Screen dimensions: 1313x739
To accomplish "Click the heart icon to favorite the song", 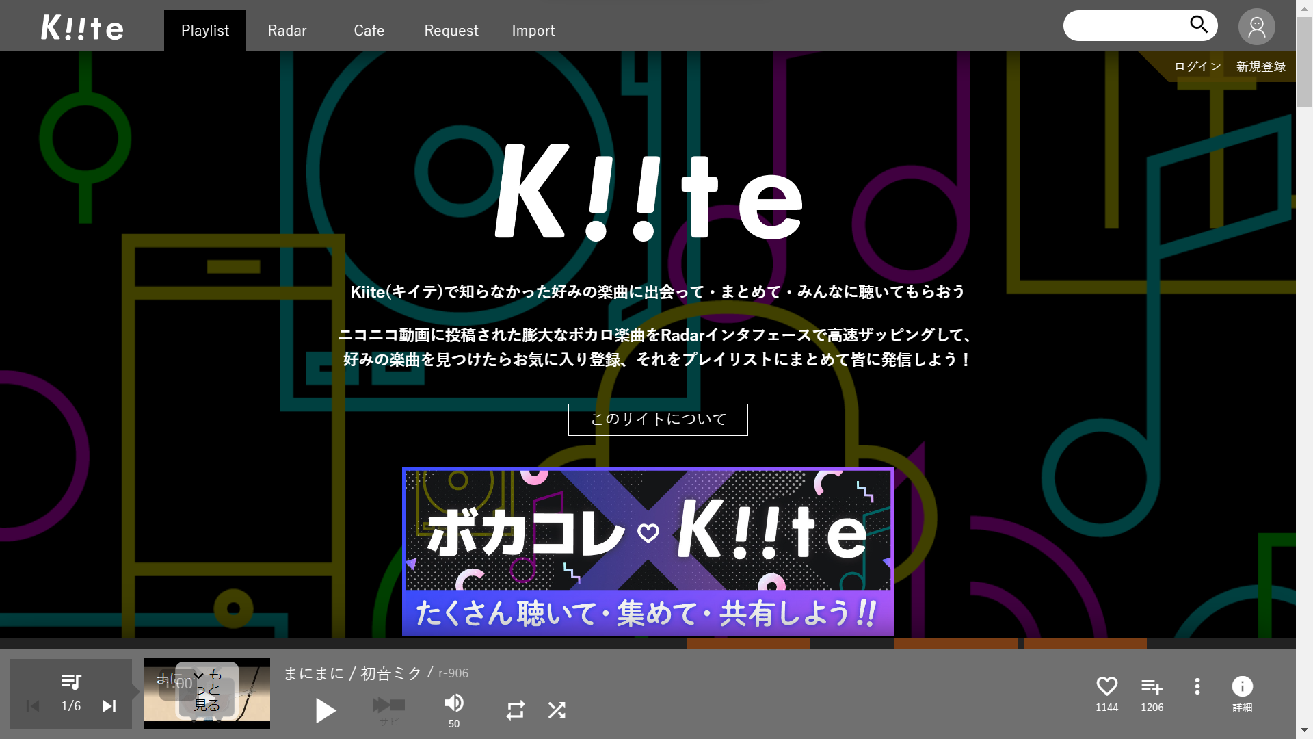I will (x=1107, y=686).
